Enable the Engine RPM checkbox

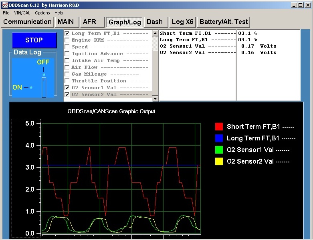click(x=67, y=40)
